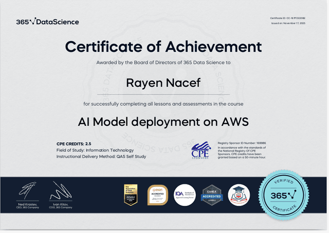Screen dimensions: 329x233
Task: Select the Certificate ID text
Action: (x=287, y=18)
